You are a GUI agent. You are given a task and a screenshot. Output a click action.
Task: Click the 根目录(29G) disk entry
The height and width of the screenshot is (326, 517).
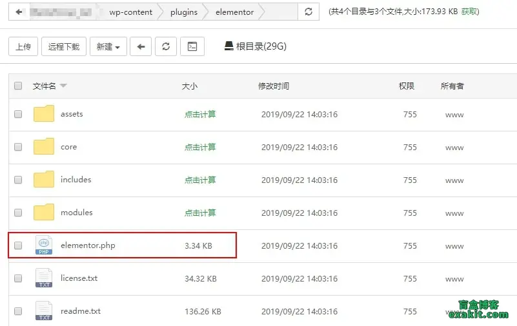(255, 46)
